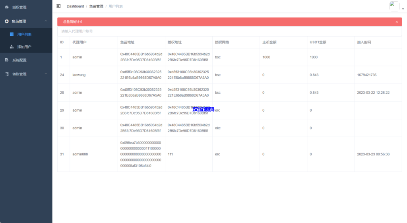This screenshot has height=223, width=407.
Task: Click the 用户列表 grid icon
Action: click(12, 34)
